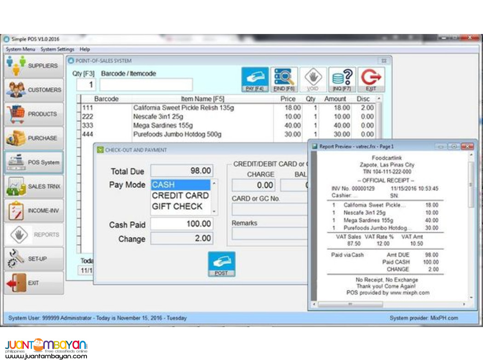Click the Remarks field
The height and width of the screenshot is (362, 483).
point(270,234)
